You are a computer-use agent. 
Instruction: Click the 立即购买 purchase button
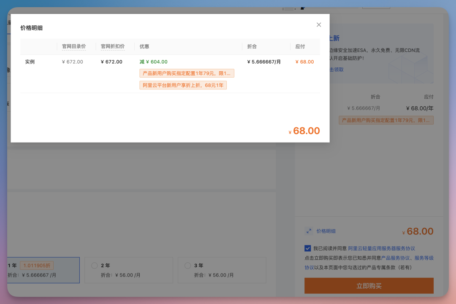coord(369,285)
